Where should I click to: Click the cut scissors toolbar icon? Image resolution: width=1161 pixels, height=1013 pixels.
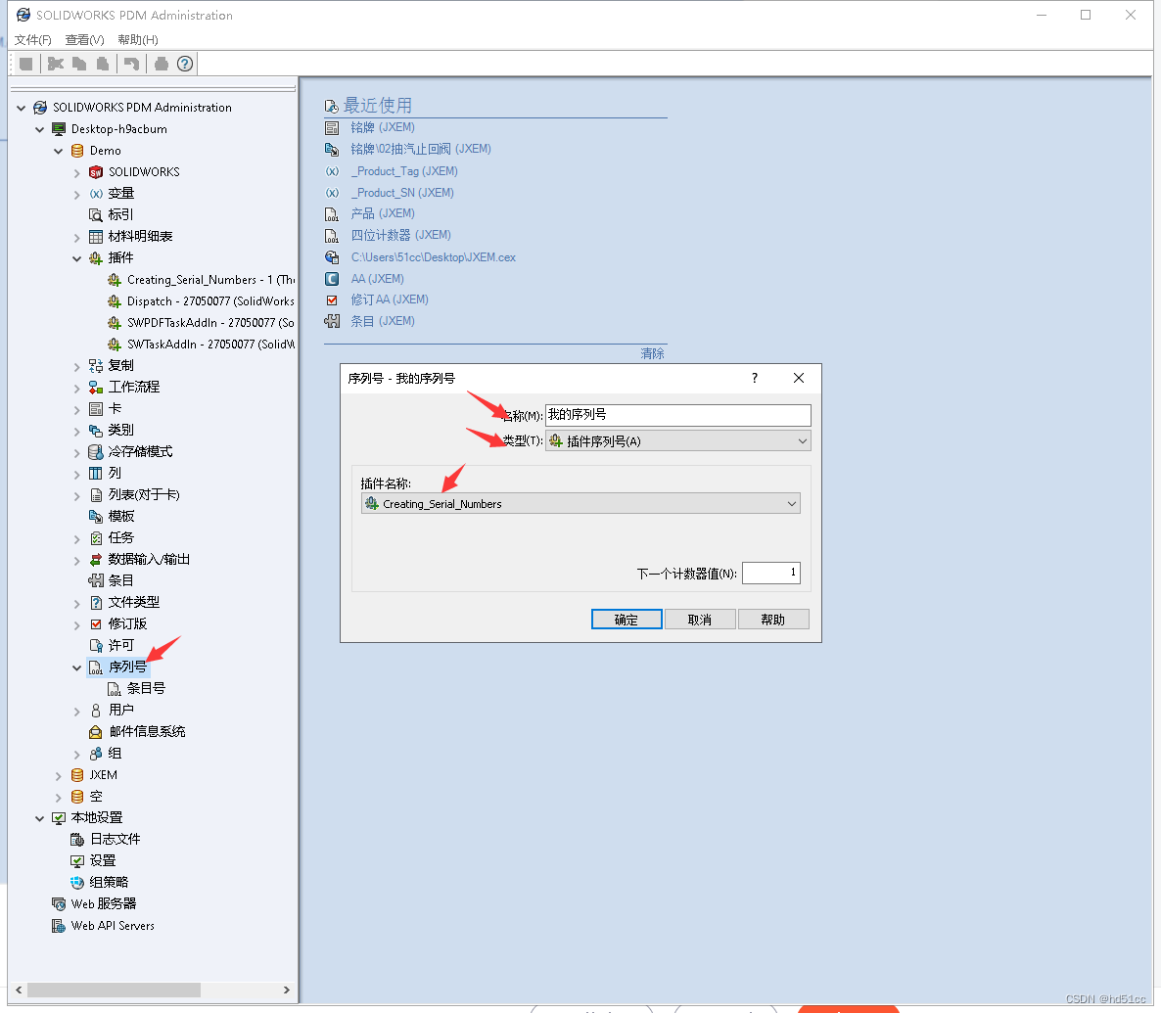56,64
